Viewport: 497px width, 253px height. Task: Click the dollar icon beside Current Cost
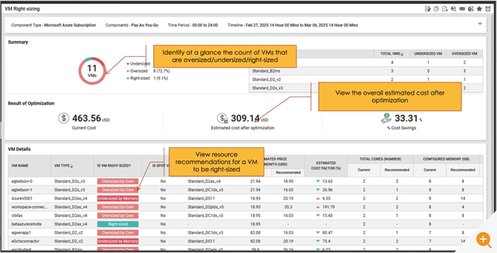64,118
